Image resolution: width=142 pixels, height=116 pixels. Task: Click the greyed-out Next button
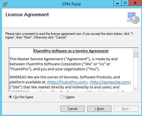click(126, 109)
